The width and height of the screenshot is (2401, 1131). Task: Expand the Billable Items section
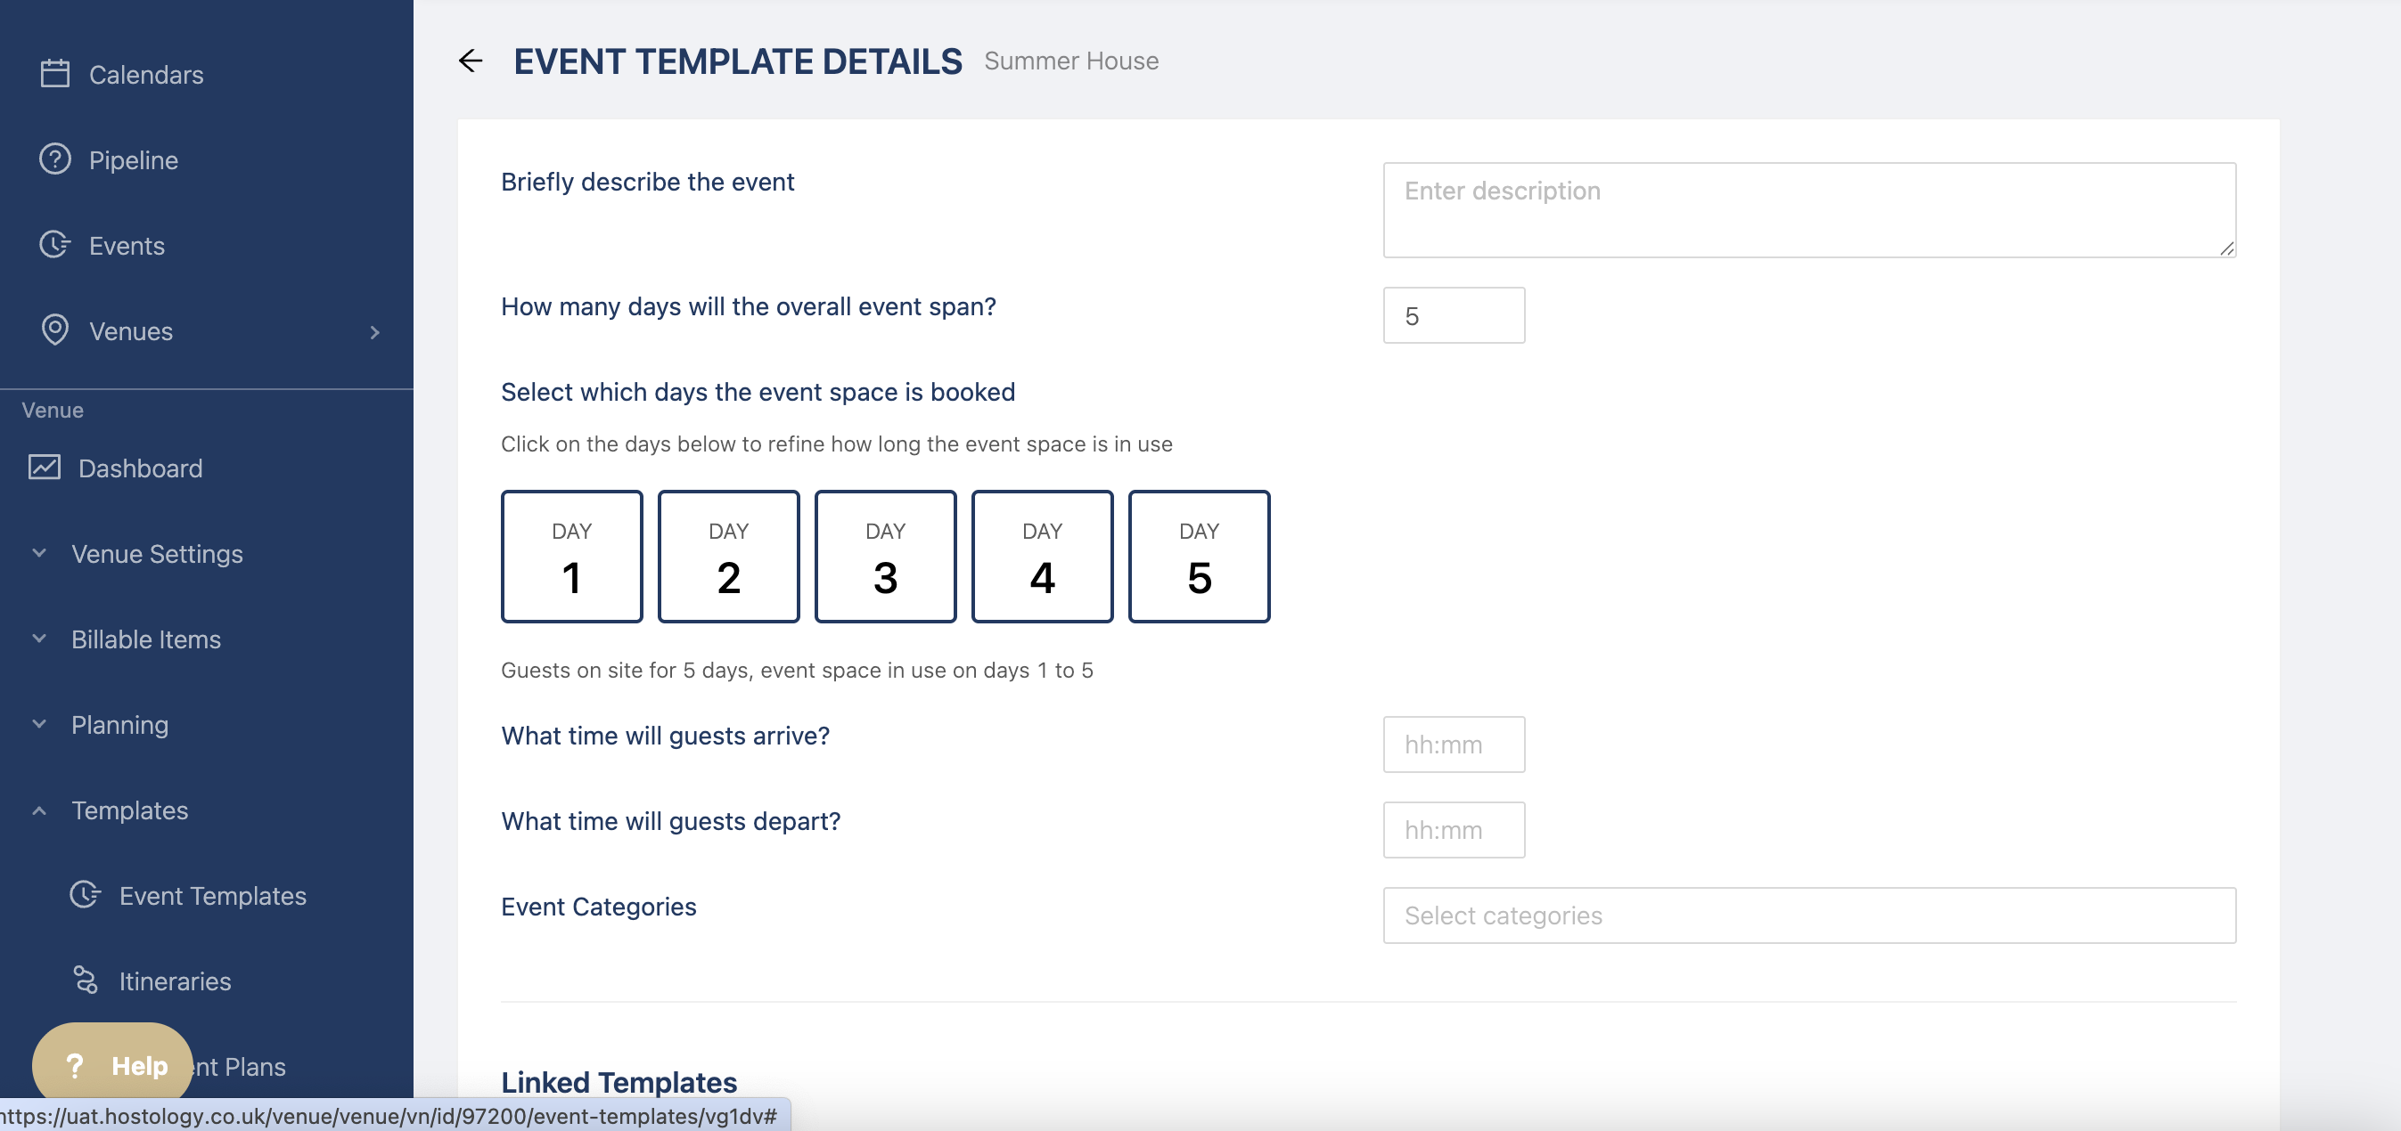pos(146,639)
